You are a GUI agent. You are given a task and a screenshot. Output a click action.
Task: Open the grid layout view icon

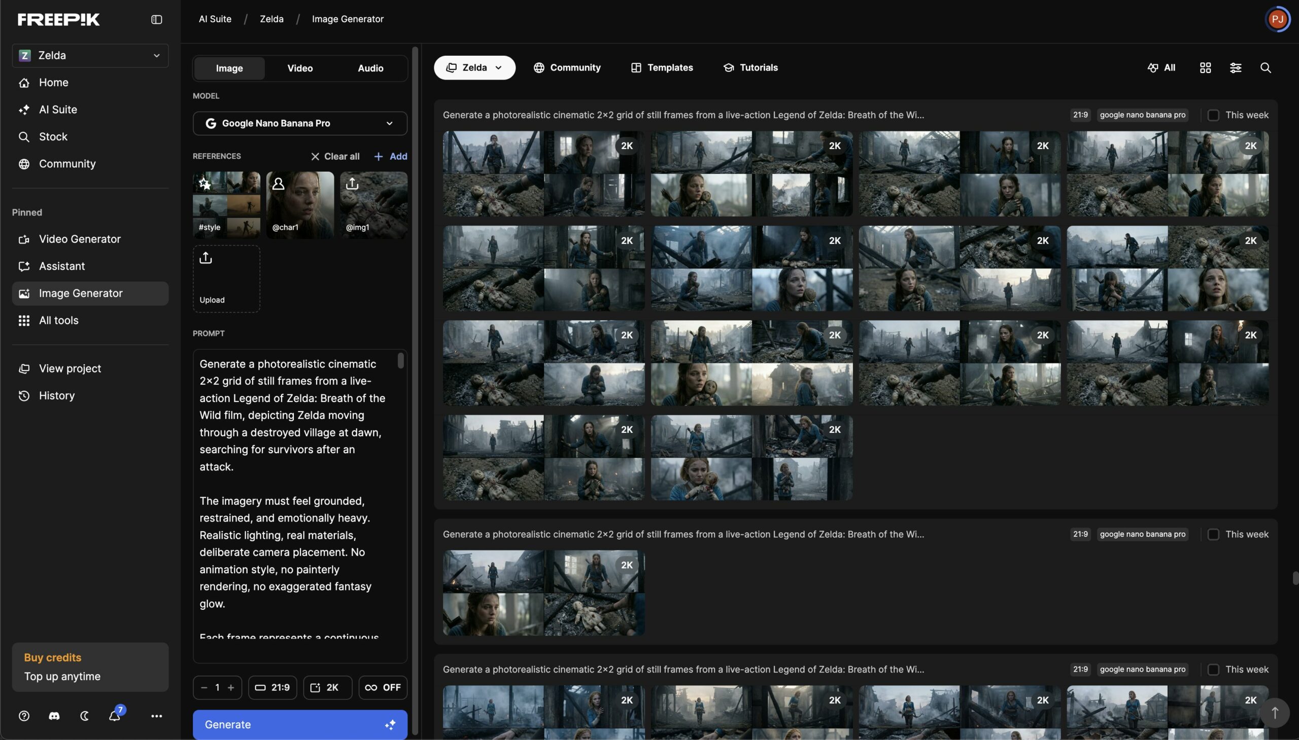[1205, 67]
